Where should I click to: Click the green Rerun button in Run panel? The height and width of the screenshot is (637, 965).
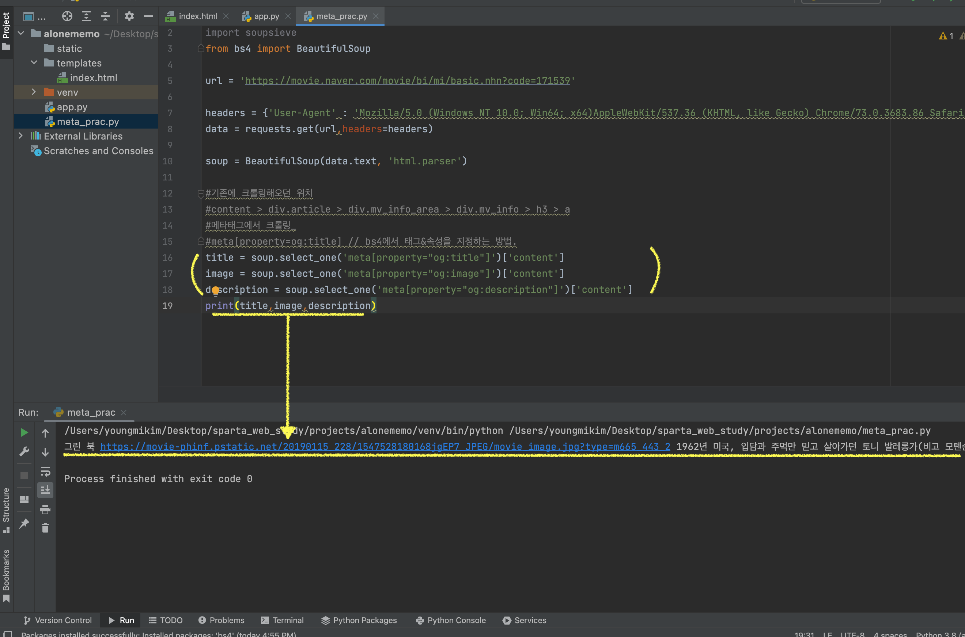coord(24,433)
